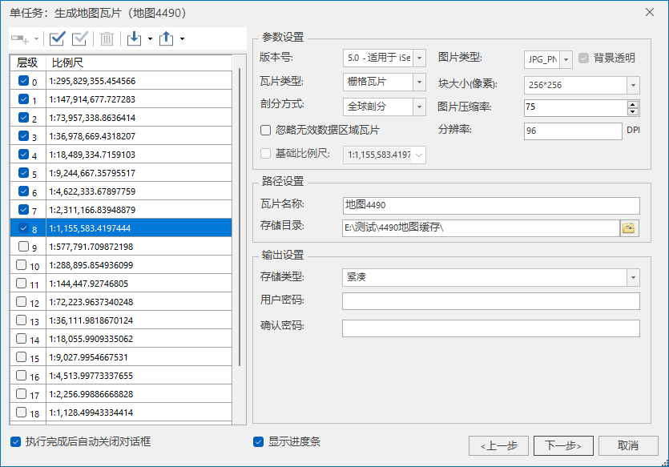
Task: Click the add scale icon
Action: point(21,38)
